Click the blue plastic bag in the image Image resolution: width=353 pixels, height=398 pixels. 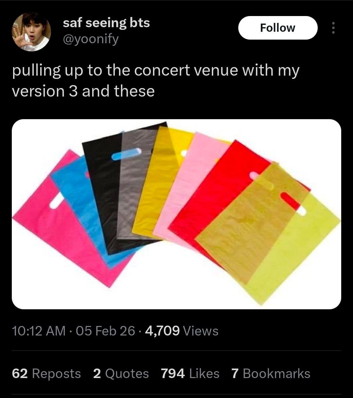[x=85, y=203]
